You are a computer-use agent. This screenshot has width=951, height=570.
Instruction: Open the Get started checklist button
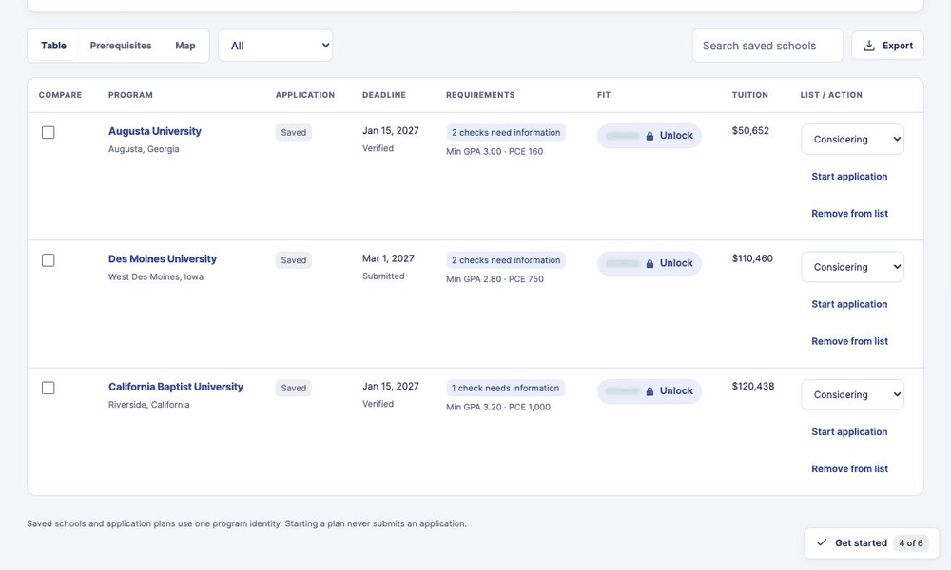pos(871,543)
